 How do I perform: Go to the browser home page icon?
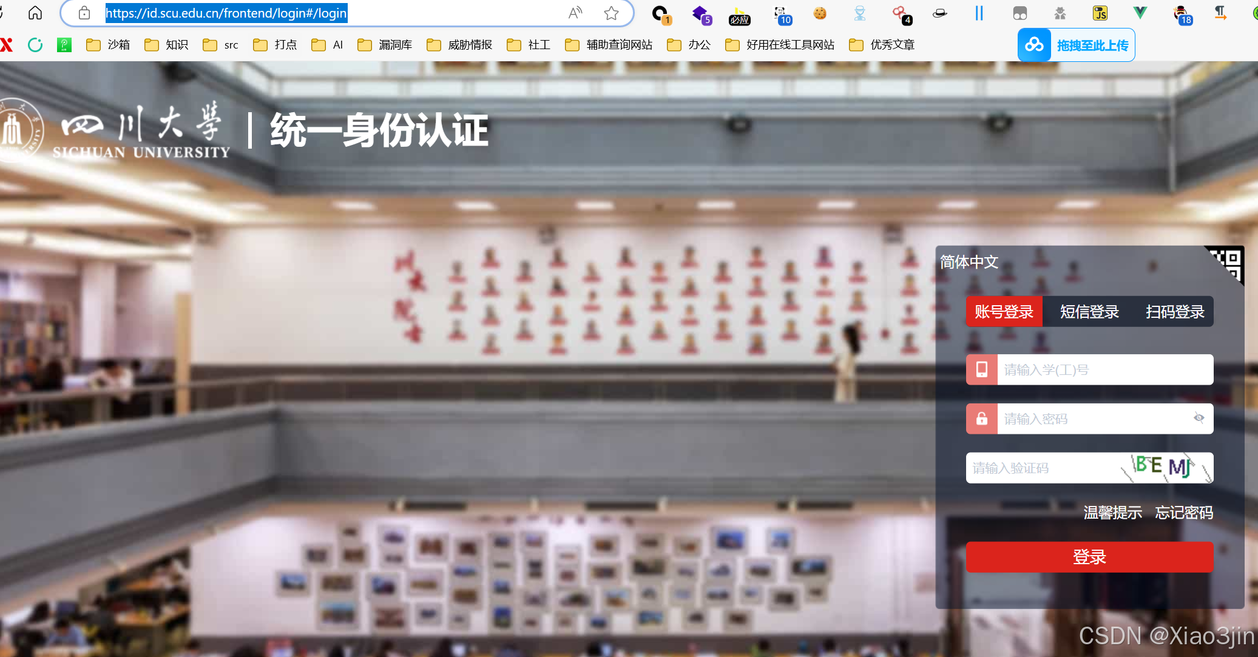[35, 13]
